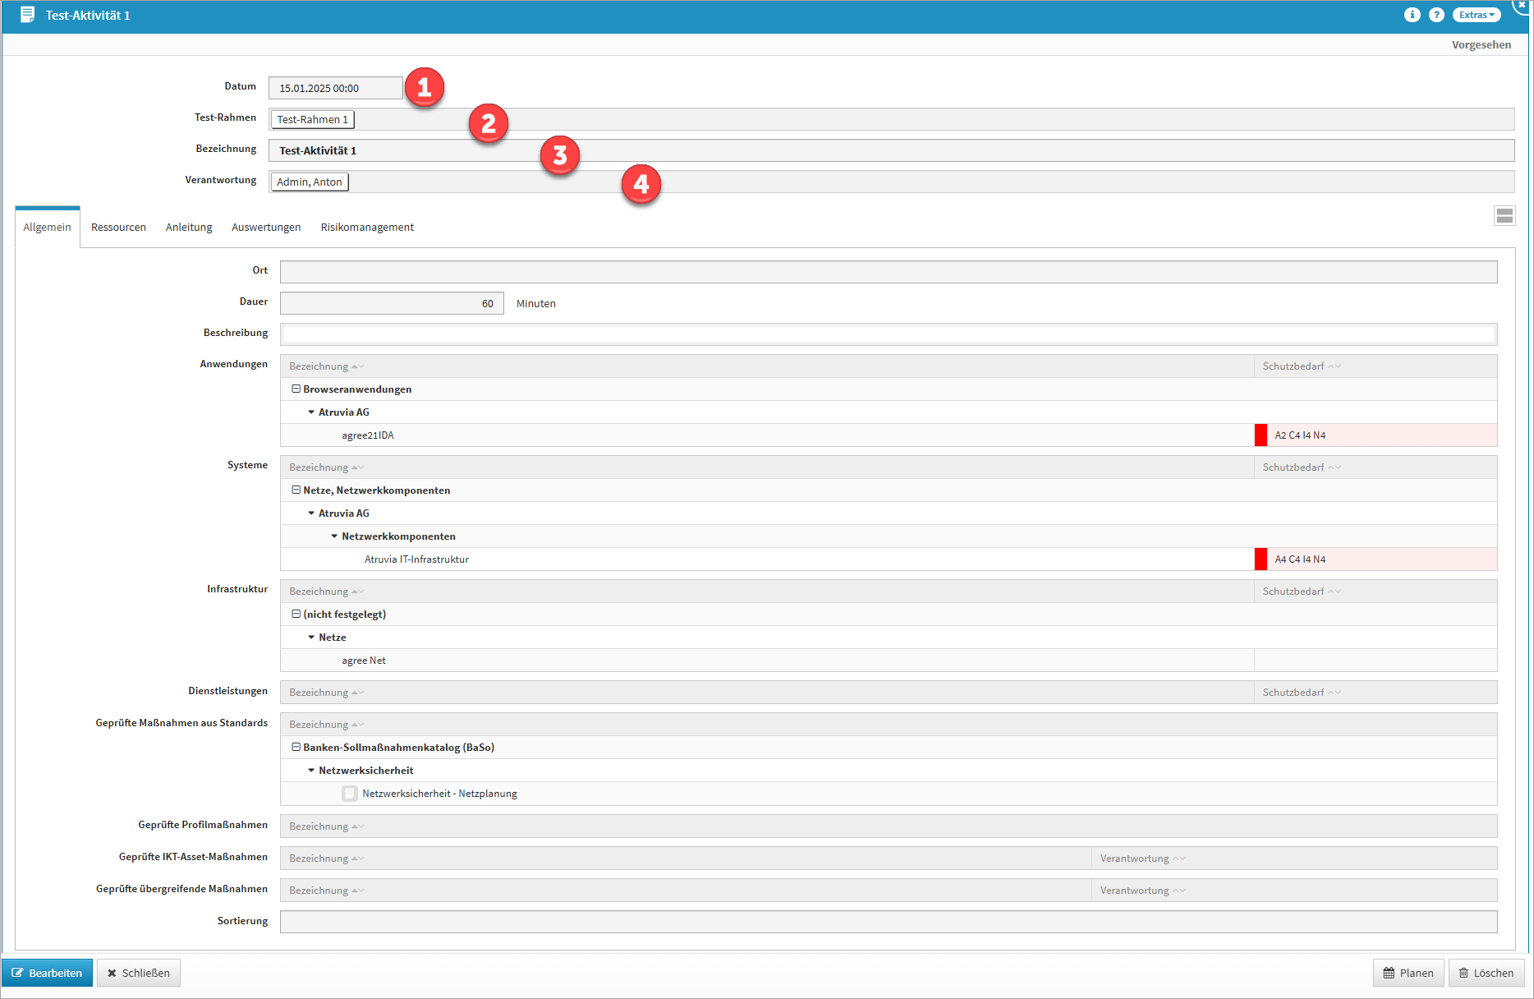Sort Dienstleistungen by Schutzbedarf arrows
Image resolution: width=1534 pixels, height=999 pixels.
pyautogui.click(x=1334, y=693)
